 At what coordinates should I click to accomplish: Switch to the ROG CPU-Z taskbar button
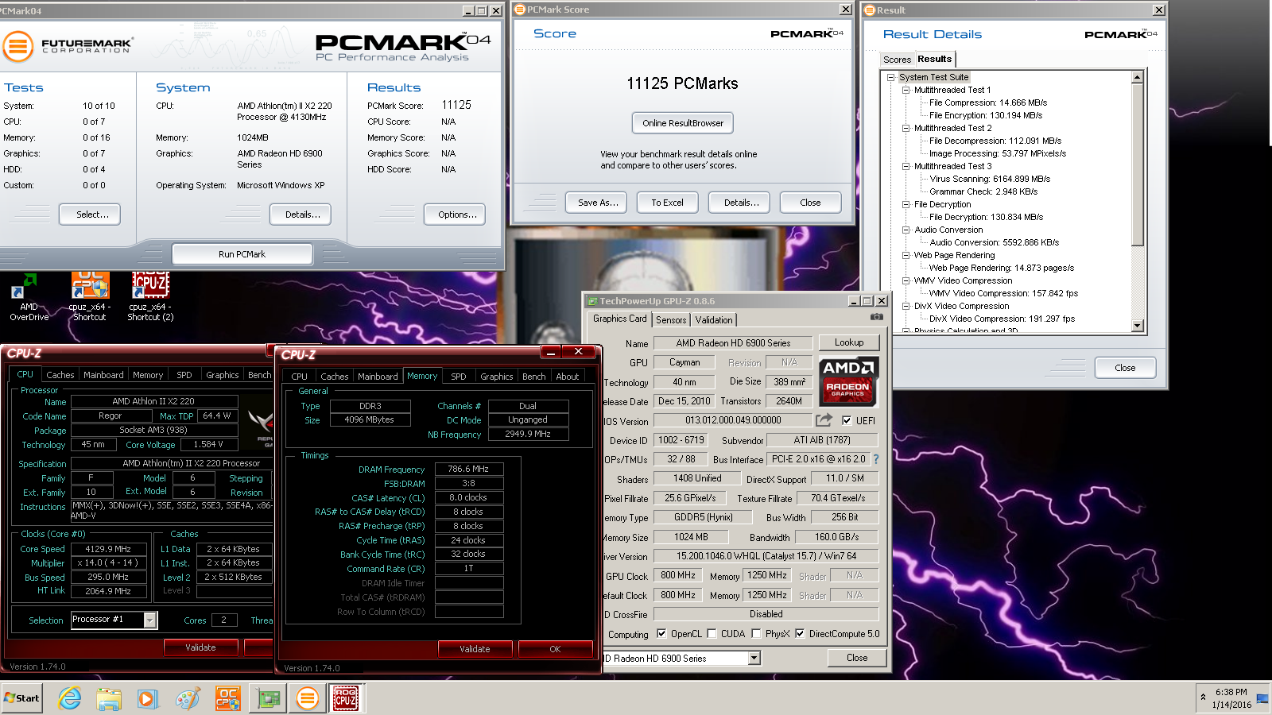coord(346,698)
